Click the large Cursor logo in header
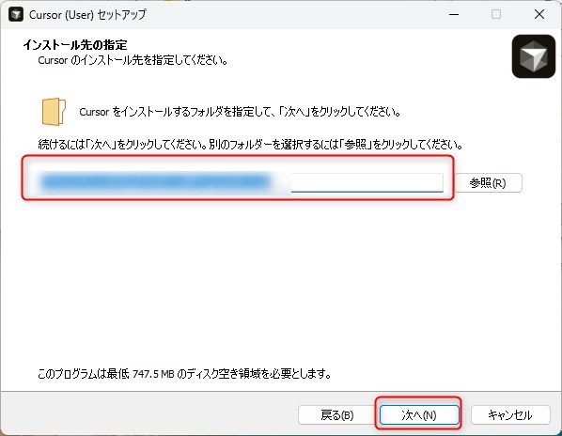Screen dimensions: 562x436 533,56
